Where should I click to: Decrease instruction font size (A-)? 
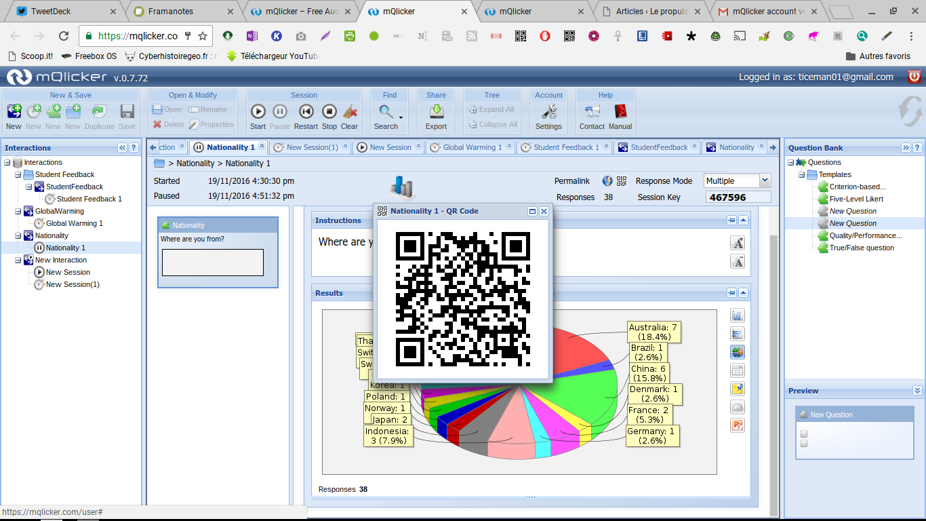738,262
